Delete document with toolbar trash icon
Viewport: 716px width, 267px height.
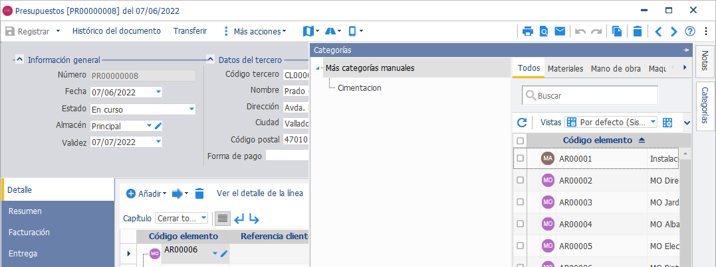click(638, 31)
